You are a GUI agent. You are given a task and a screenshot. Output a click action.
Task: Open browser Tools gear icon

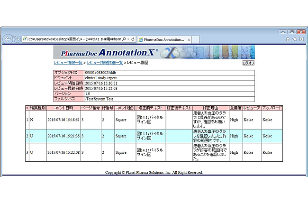tap(301, 39)
